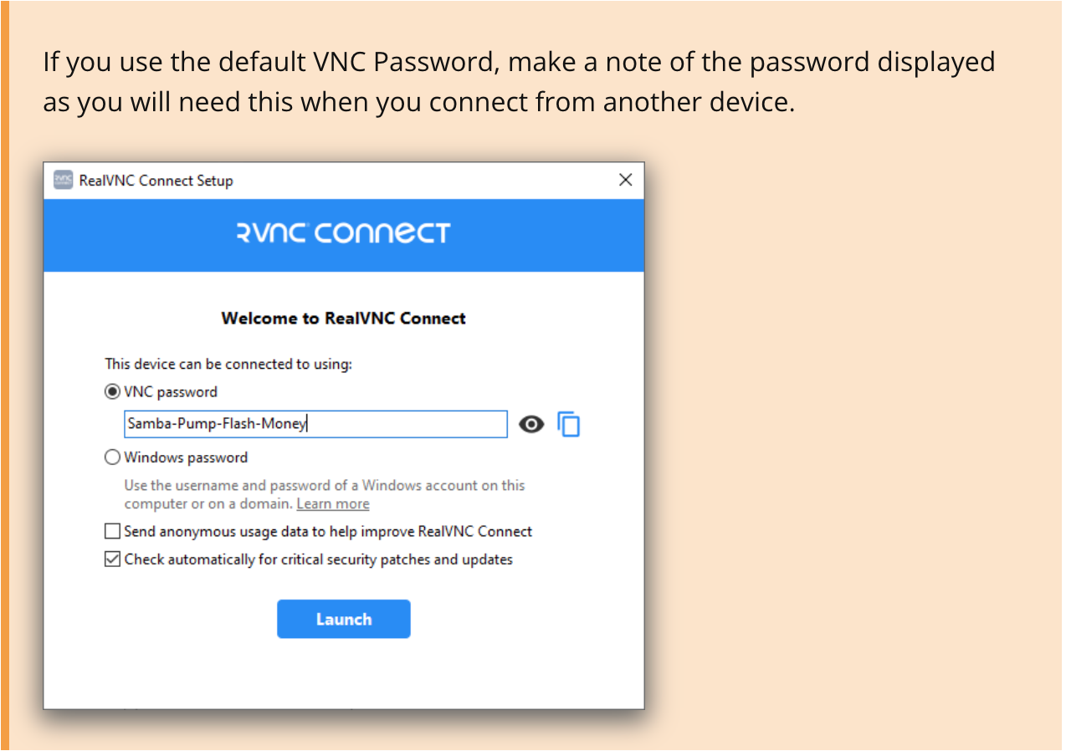
Task: Reveal the password with the eye icon
Action: pyautogui.click(x=531, y=425)
